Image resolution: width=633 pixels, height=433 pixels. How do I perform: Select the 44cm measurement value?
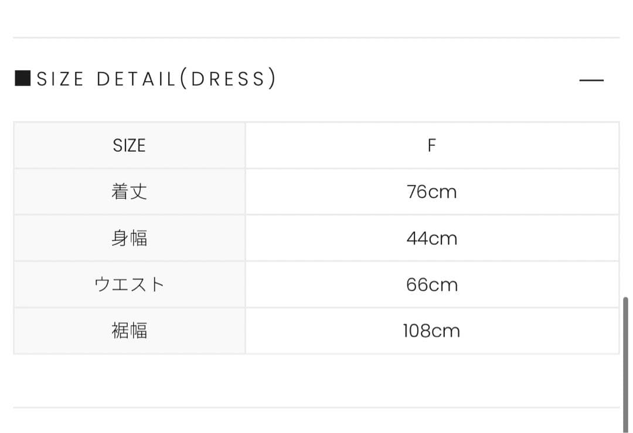click(432, 238)
